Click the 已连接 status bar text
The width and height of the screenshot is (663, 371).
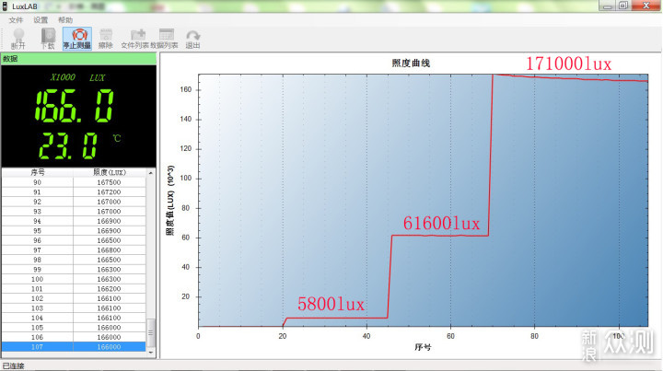[14, 365]
